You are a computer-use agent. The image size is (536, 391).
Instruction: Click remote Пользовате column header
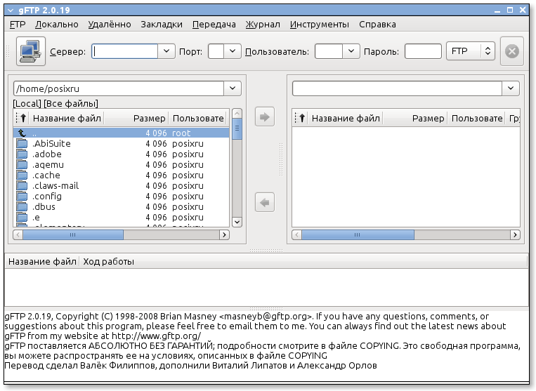point(477,118)
